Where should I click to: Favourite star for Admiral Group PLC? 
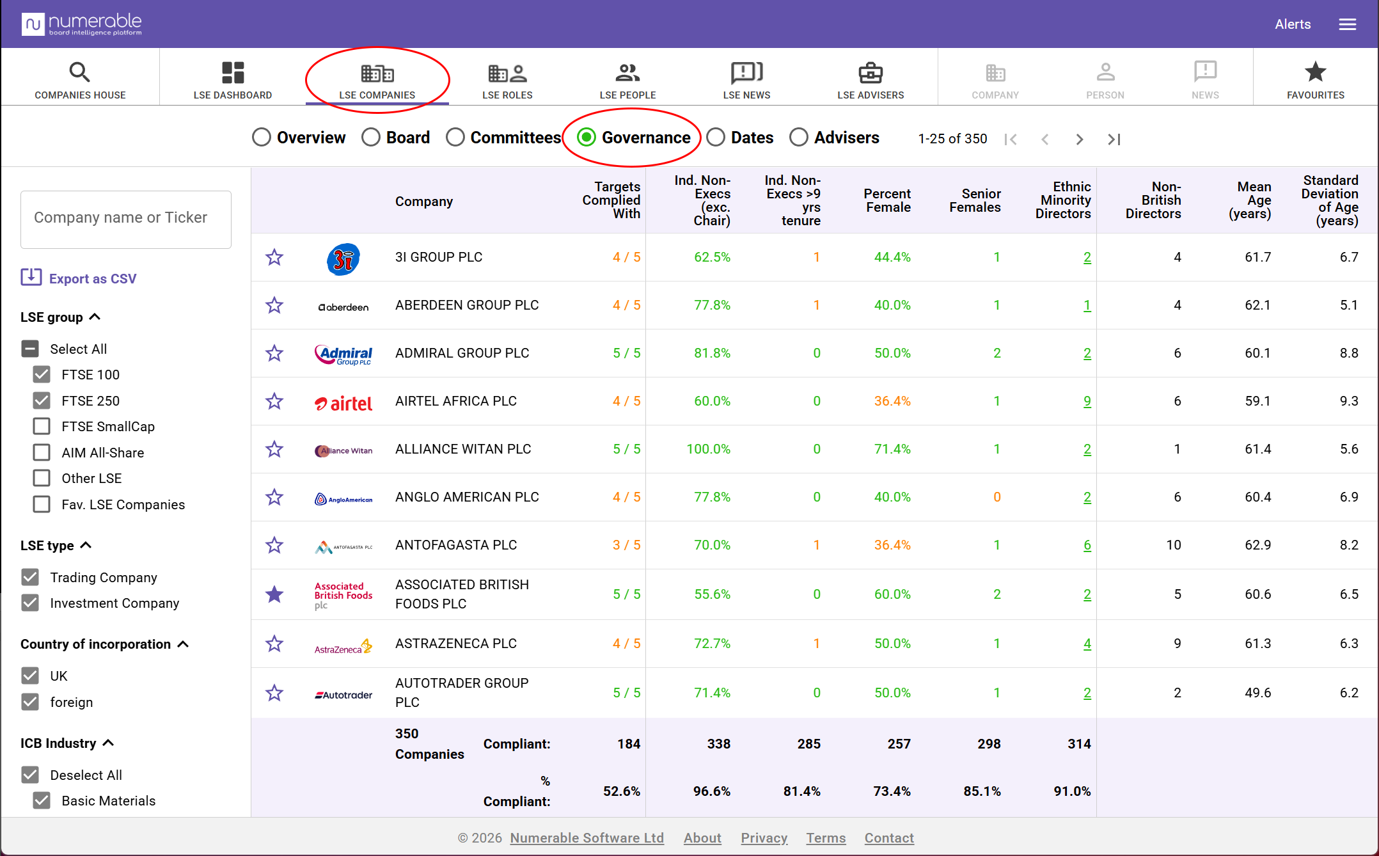(274, 353)
